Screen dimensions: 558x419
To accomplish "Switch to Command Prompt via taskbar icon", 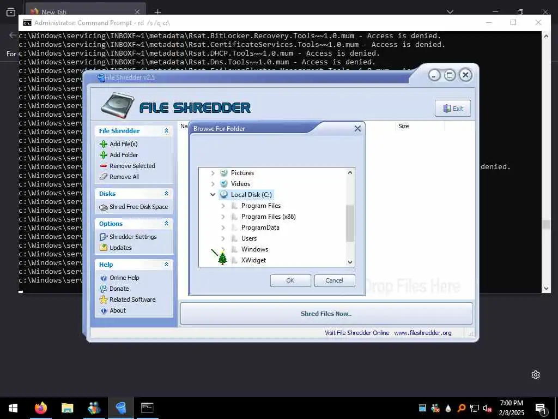I will coord(147,408).
